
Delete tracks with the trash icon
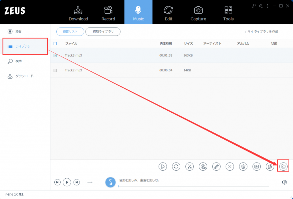243,167
